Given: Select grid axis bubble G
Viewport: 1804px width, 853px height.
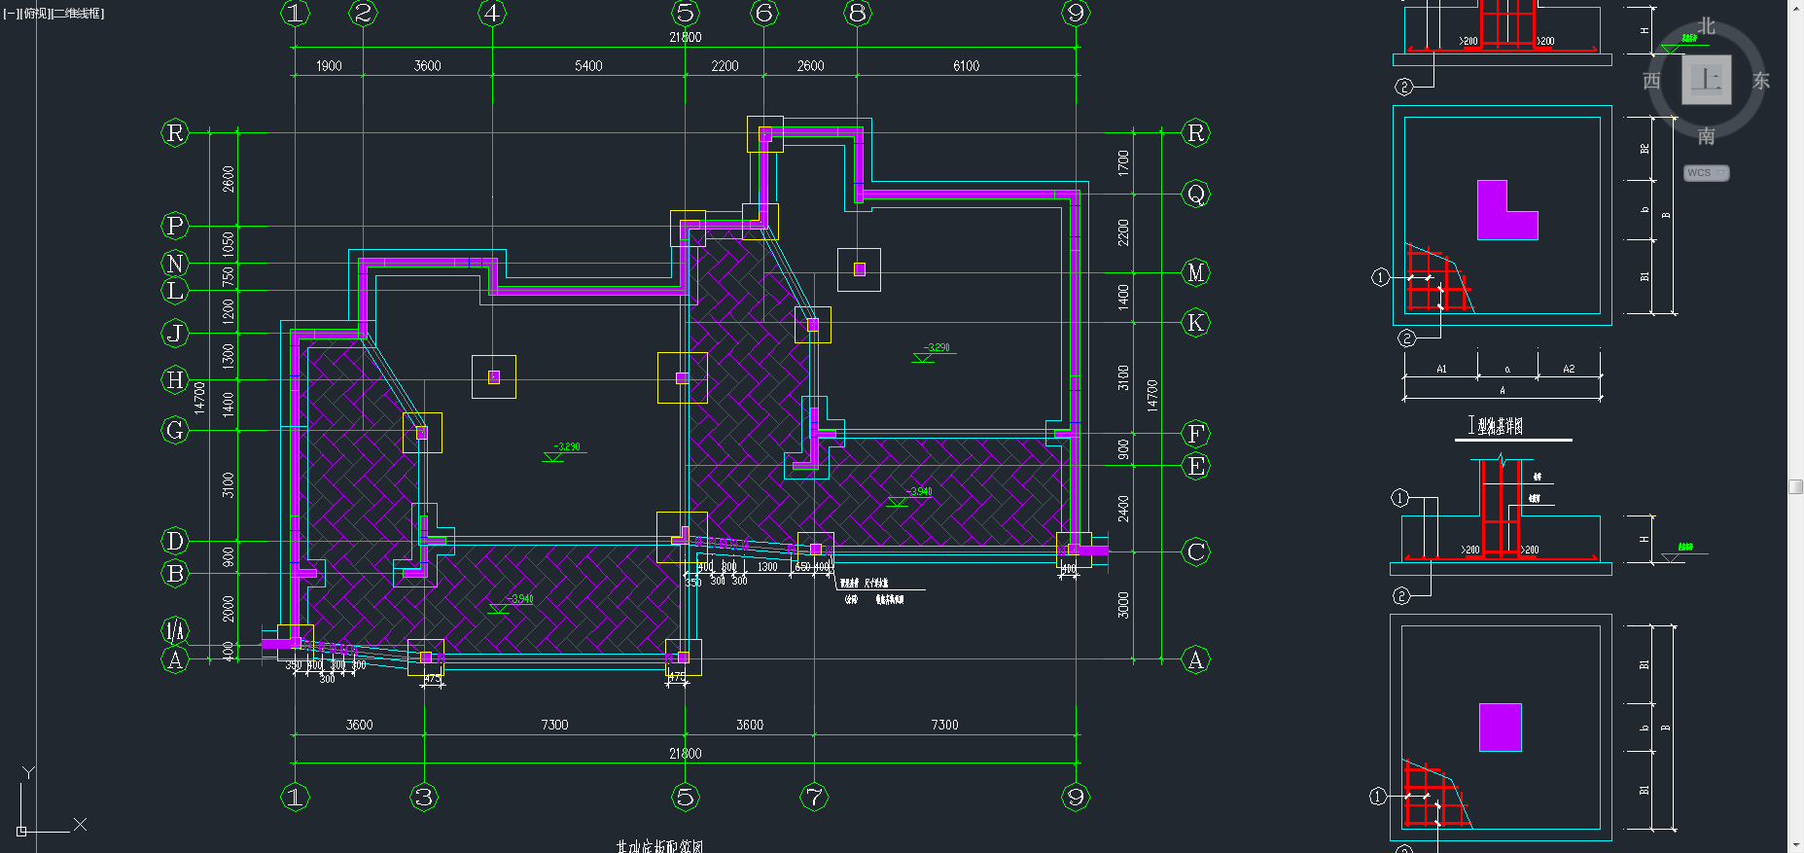Looking at the screenshot, I should 175,430.
